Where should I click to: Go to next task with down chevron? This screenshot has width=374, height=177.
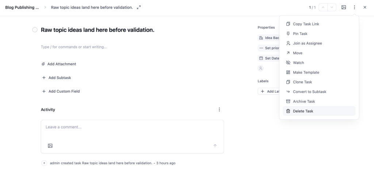(332, 7)
